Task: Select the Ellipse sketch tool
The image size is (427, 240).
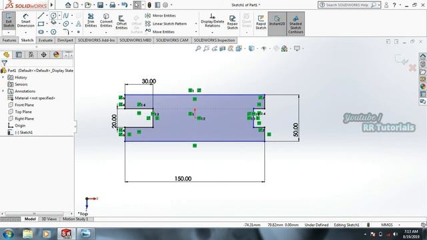Action: 65,24
